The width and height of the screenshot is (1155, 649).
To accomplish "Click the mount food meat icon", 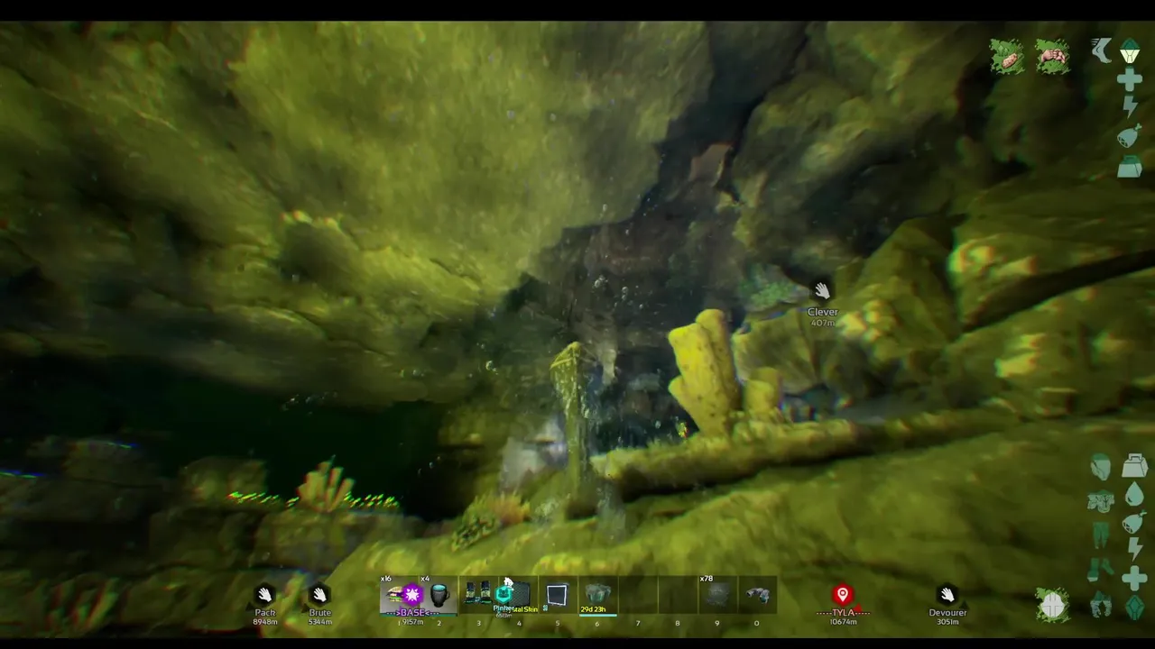I will (1129, 137).
